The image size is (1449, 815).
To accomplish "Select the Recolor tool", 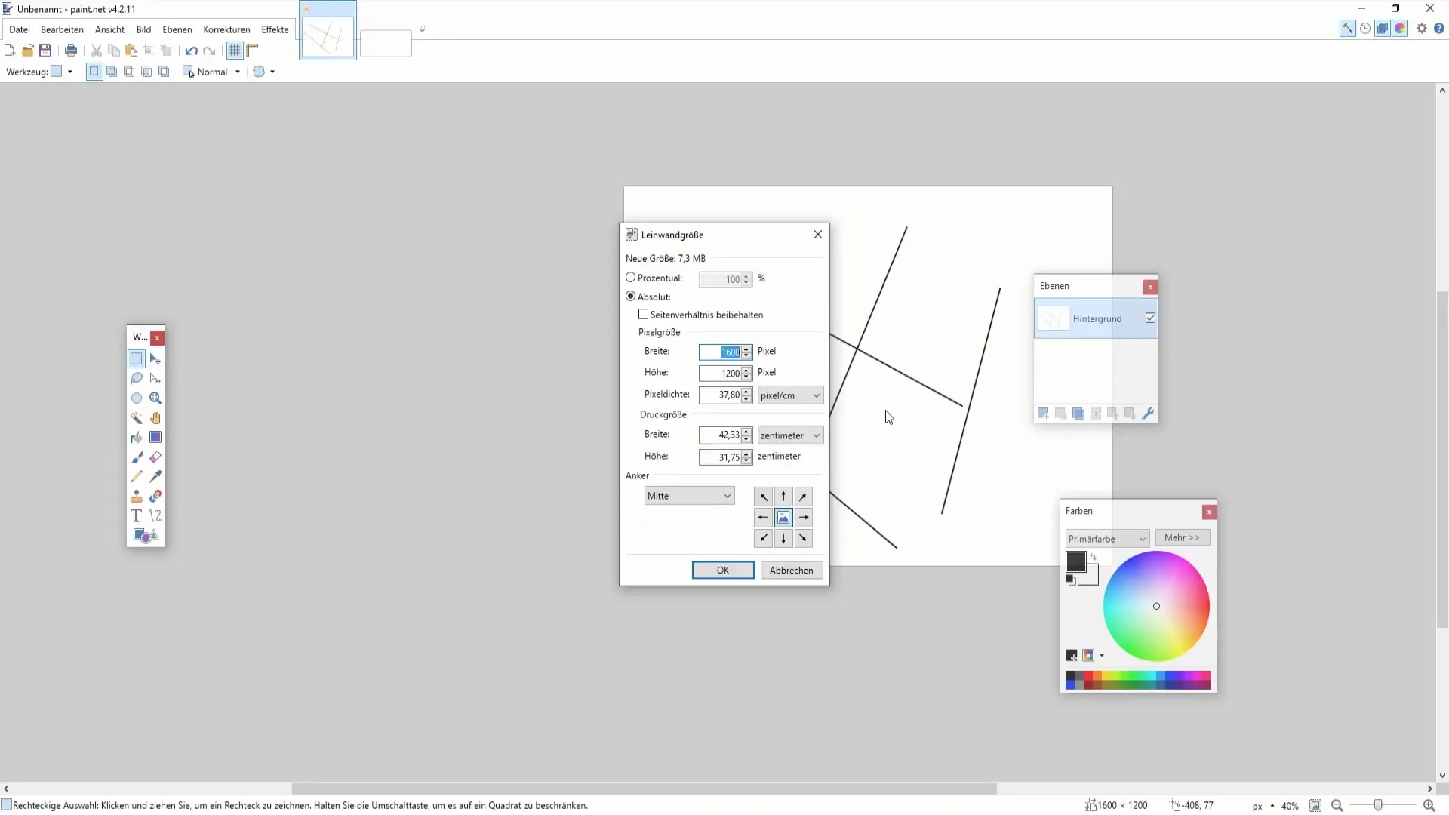I will tap(155, 497).
